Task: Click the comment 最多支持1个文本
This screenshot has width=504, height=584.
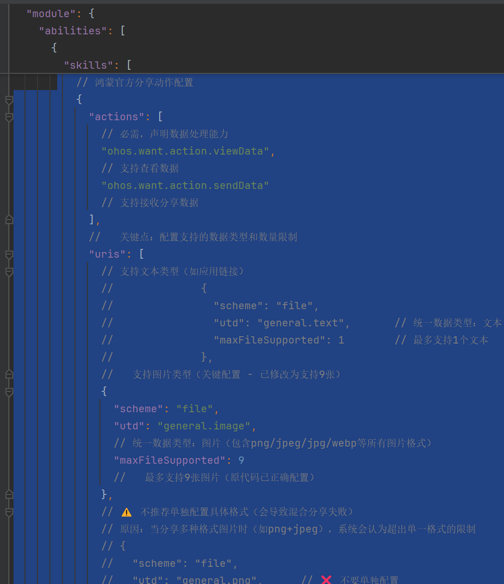Action: click(442, 340)
